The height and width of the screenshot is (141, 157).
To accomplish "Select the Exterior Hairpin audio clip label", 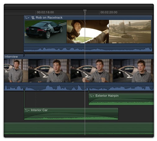I will tap(107, 96).
